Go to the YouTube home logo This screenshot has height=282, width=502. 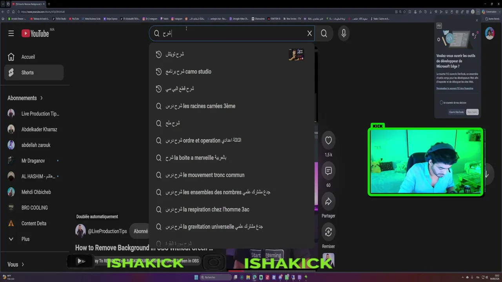click(x=35, y=33)
